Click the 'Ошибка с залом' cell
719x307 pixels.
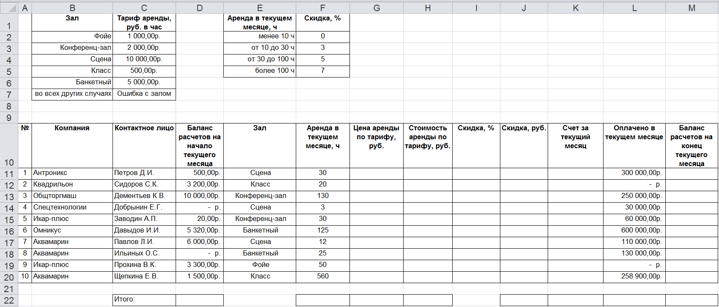coord(144,94)
